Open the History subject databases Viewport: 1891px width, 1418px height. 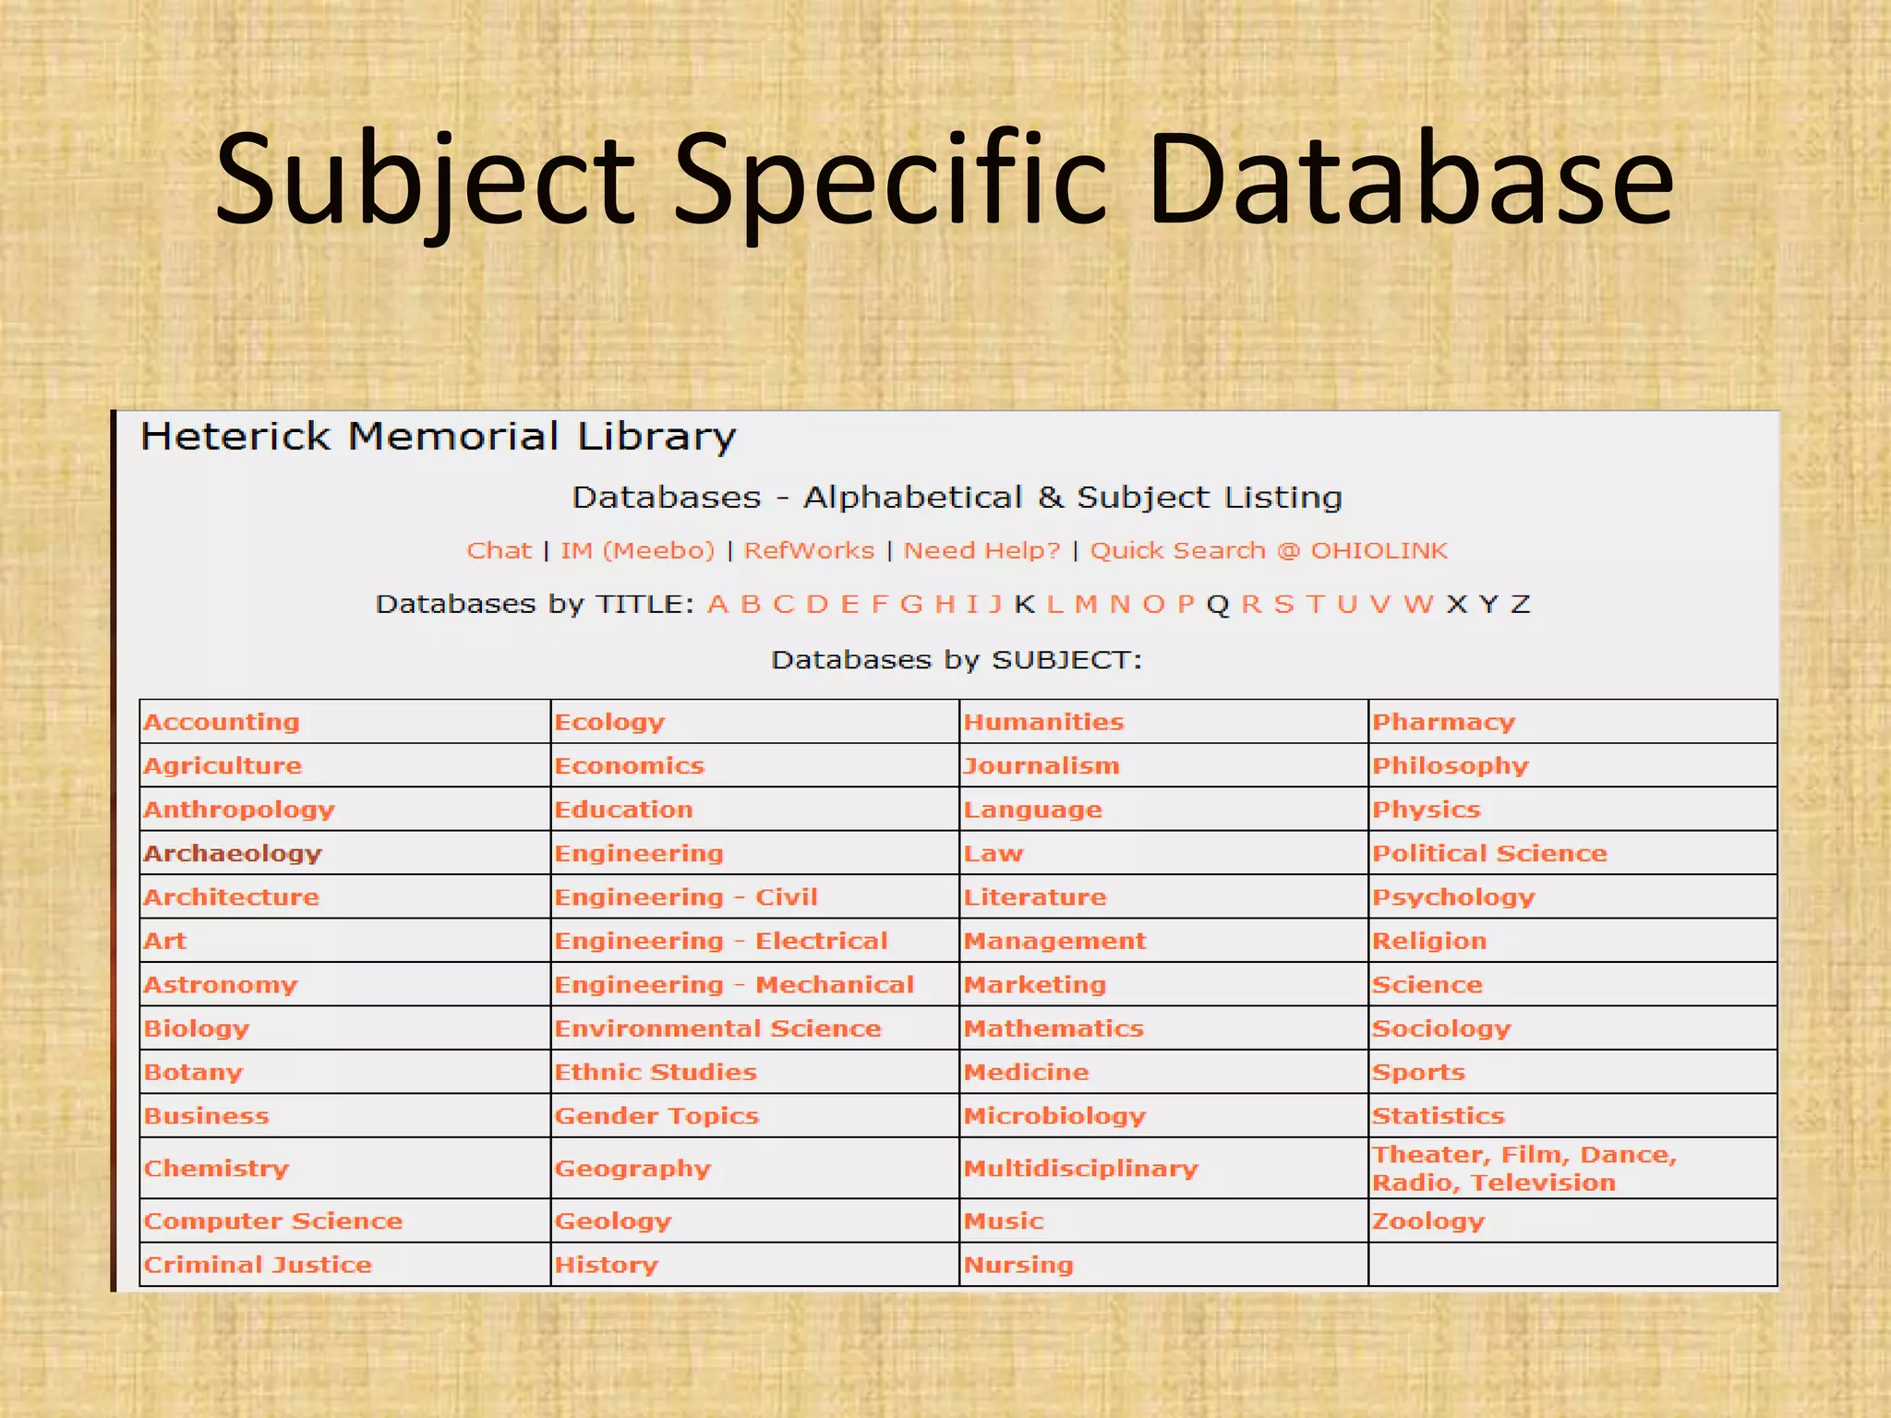[x=607, y=1266]
